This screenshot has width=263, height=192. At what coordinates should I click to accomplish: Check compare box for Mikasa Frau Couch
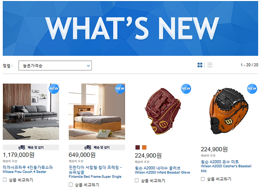tap(5, 180)
